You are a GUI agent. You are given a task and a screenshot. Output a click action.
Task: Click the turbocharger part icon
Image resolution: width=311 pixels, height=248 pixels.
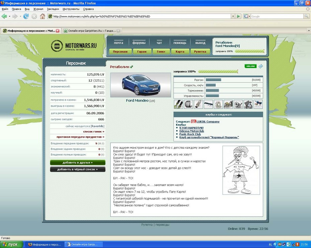238,104
